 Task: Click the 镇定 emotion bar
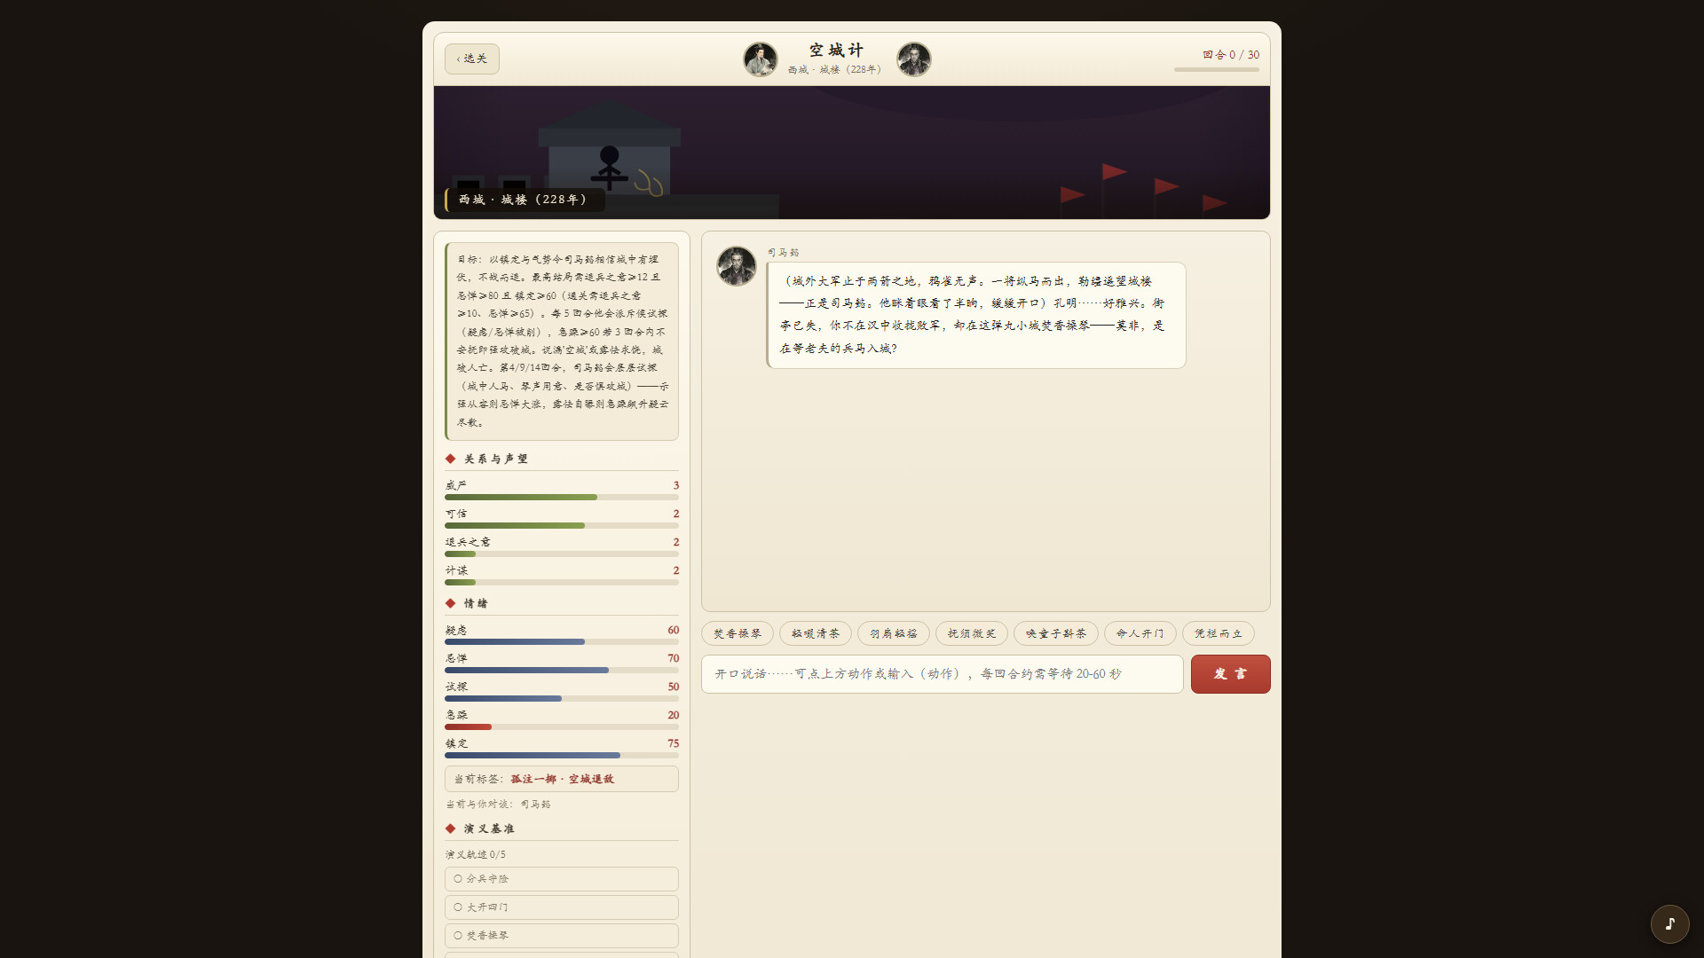[x=562, y=756]
